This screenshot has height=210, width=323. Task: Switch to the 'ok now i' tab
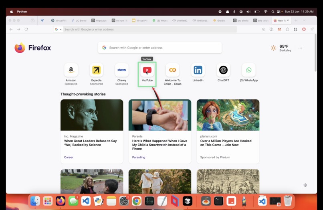click(119, 20)
